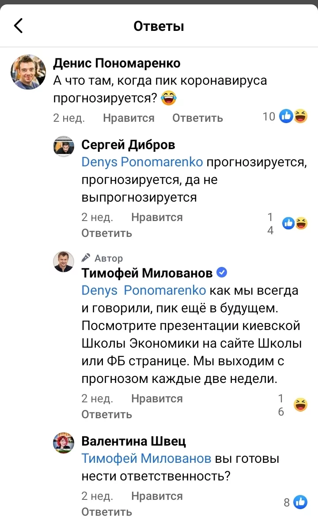This screenshot has height=525, width=318.
Task: Open Сергей Дибров's avatar
Action: [x=64, y=146]
